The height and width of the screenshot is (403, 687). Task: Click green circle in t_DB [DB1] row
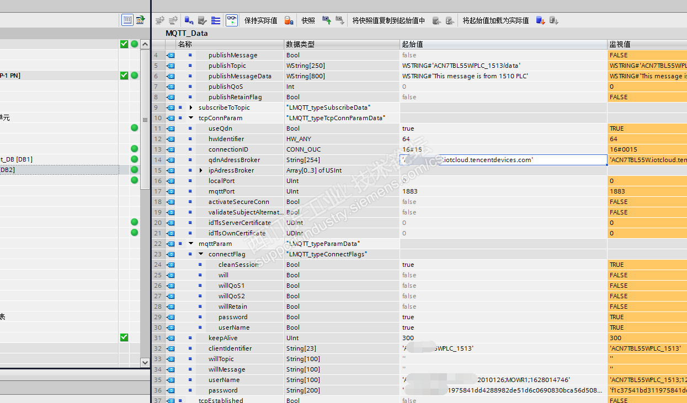[134, 159]
